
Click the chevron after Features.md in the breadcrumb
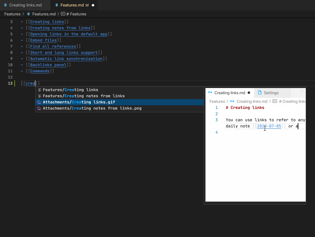[58, 14]
